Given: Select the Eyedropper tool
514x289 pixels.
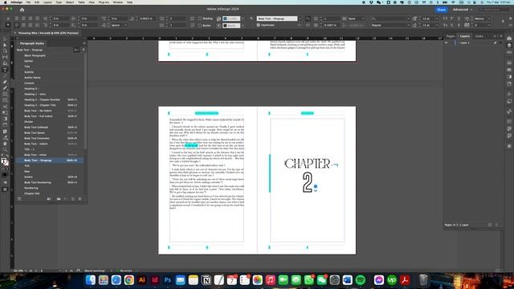Looking at the screenshot, I should tap(5, 137).
